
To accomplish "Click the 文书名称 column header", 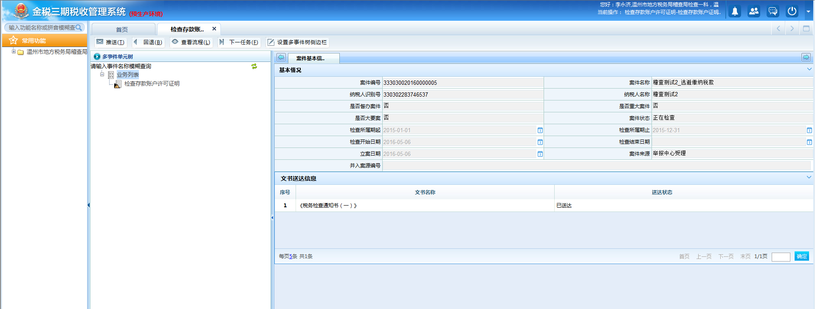I will pos(425,192).
